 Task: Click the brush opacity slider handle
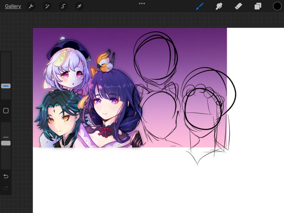[x=6, y=143]
